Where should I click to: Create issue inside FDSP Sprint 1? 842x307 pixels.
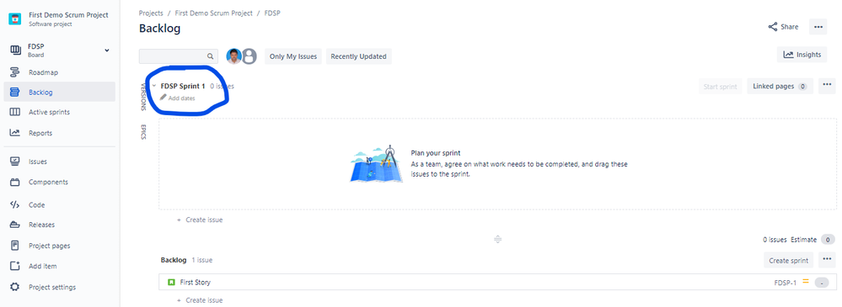[200, 220]
